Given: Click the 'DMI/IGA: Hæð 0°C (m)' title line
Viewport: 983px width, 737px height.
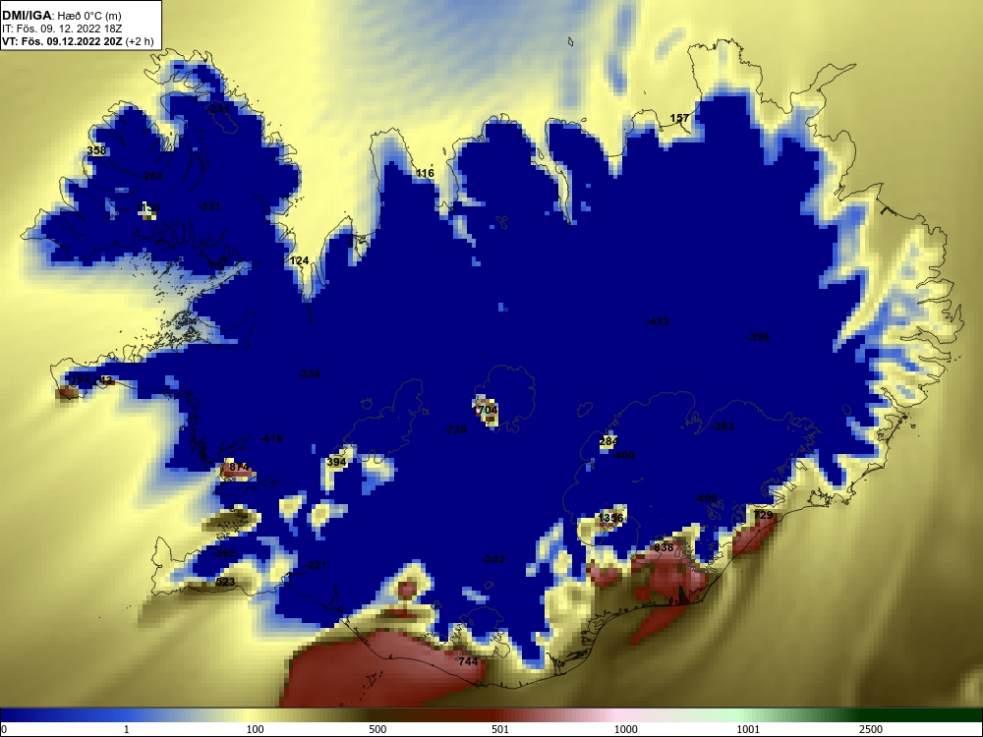Looking at the screenshot, I should pos(62,16).
